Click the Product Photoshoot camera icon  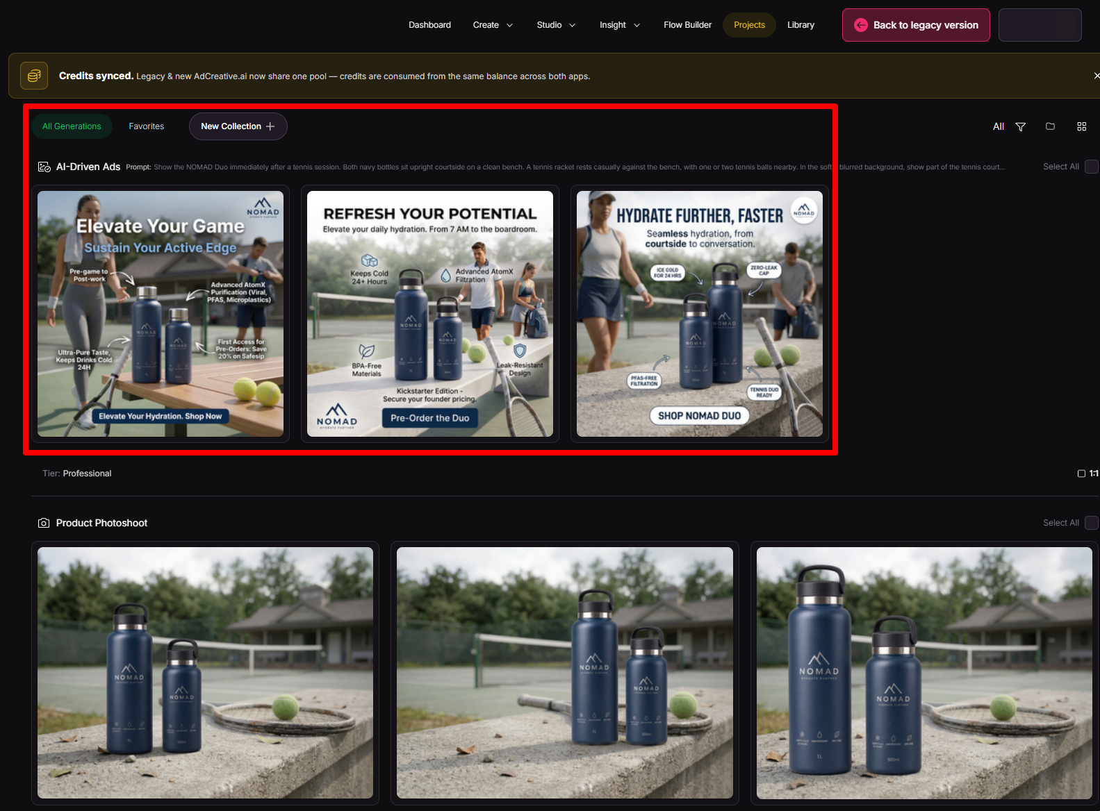click(44, 523)
